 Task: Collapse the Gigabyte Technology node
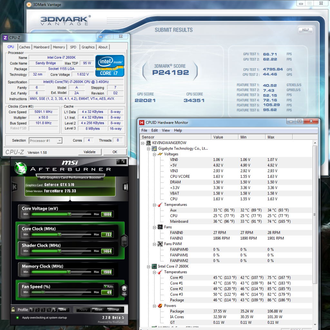pos(149,149)
